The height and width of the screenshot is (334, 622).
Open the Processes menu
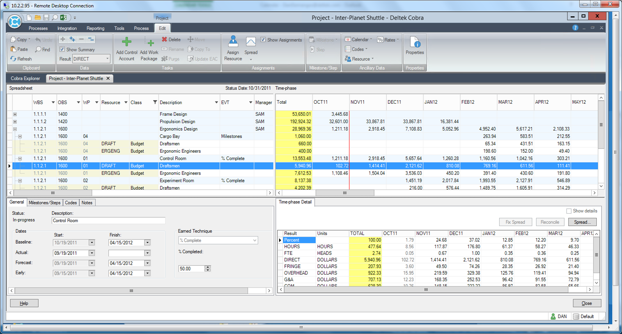coord(38,28)
